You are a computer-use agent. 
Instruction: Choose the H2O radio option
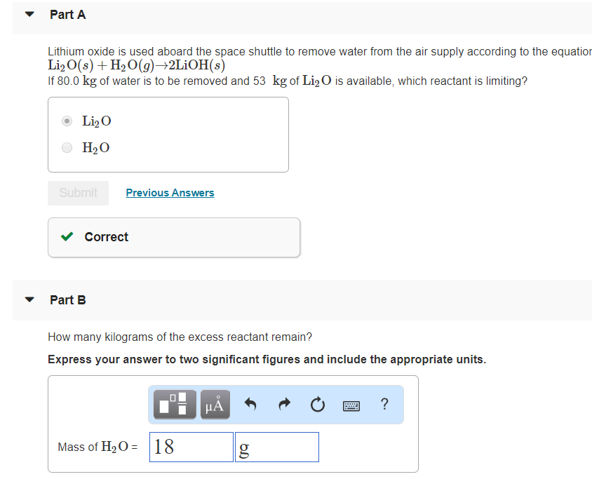tap(67, 147)
